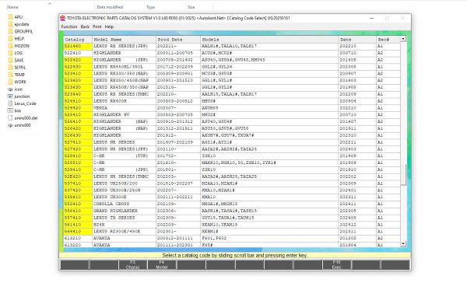Click the Models column header

[x=269, y=40]
